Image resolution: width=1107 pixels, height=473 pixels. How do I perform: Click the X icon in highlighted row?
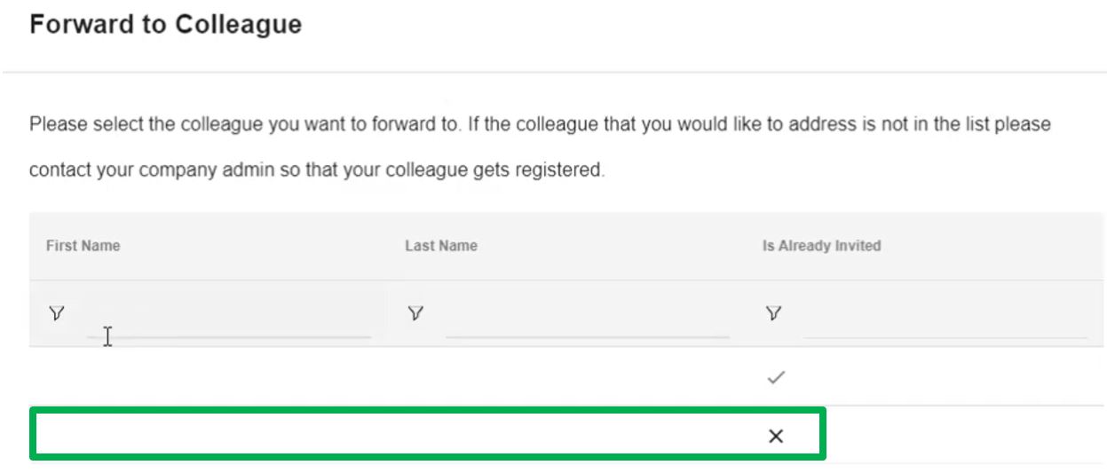[x=776, y=436]
